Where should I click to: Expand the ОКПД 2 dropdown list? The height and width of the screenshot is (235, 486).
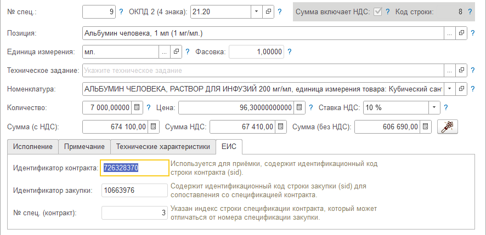pos(257,12)
